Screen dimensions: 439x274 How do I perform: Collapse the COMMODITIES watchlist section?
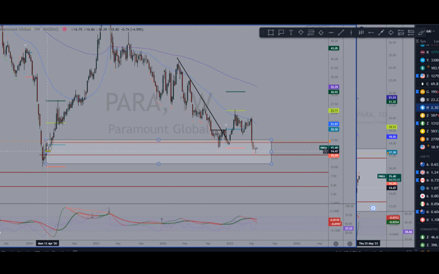[429, 229]
